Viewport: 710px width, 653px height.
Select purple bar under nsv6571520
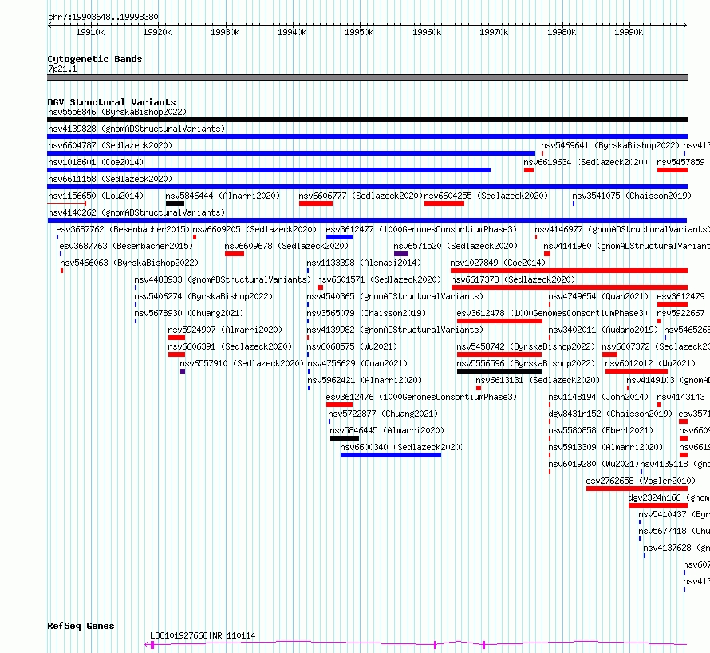[x=401, y=254]
